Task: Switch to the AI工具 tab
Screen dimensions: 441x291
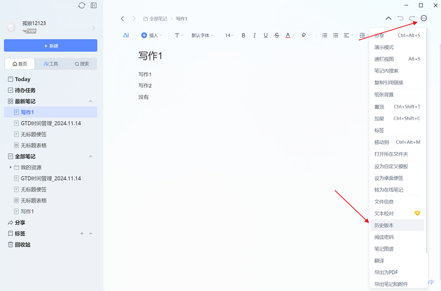Action: pyautogui.click(x=51, y=64)
